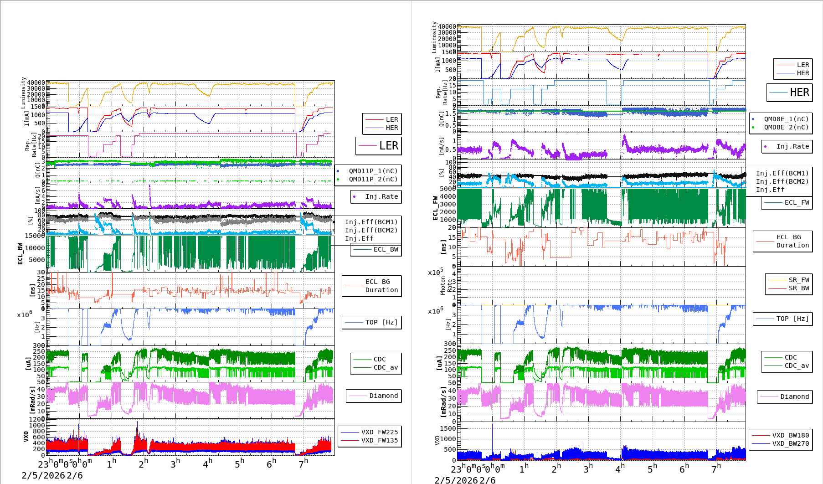Viewport: 823px width, 484px height.
Task: Click the ECL_FW legend entry
Action: tap(787, 203)
